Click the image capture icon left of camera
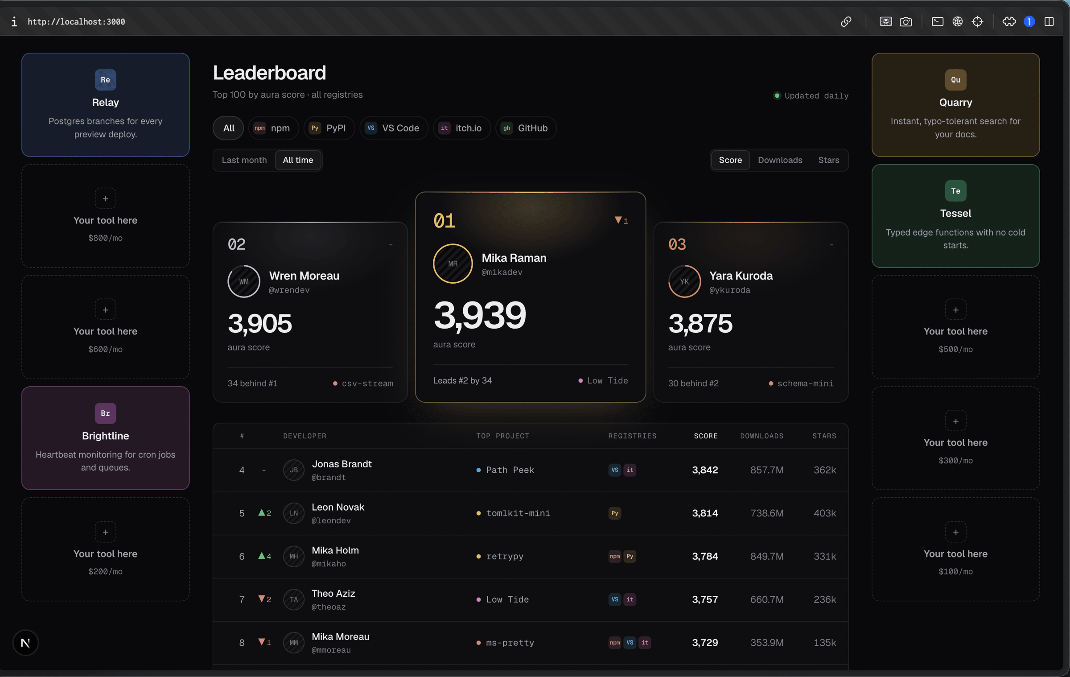The width and height of the screenshot is (1070, 677). [885, 21]
